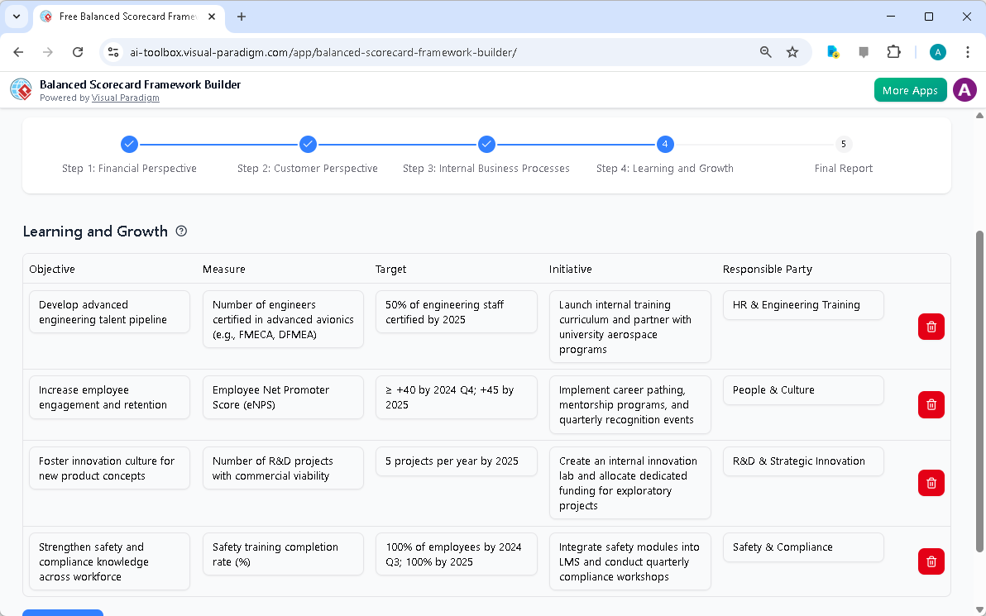Remove the safety and compliance row via trash icon
Image resolution: width=986 pixels, height=616 pixels.
[931, 561]
